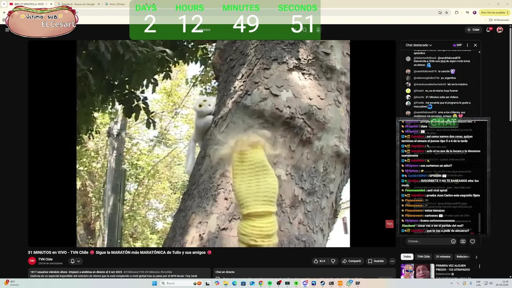Open the weather widget showing Soleado
This screenshot has height=288, width=512.
point(11,283)
